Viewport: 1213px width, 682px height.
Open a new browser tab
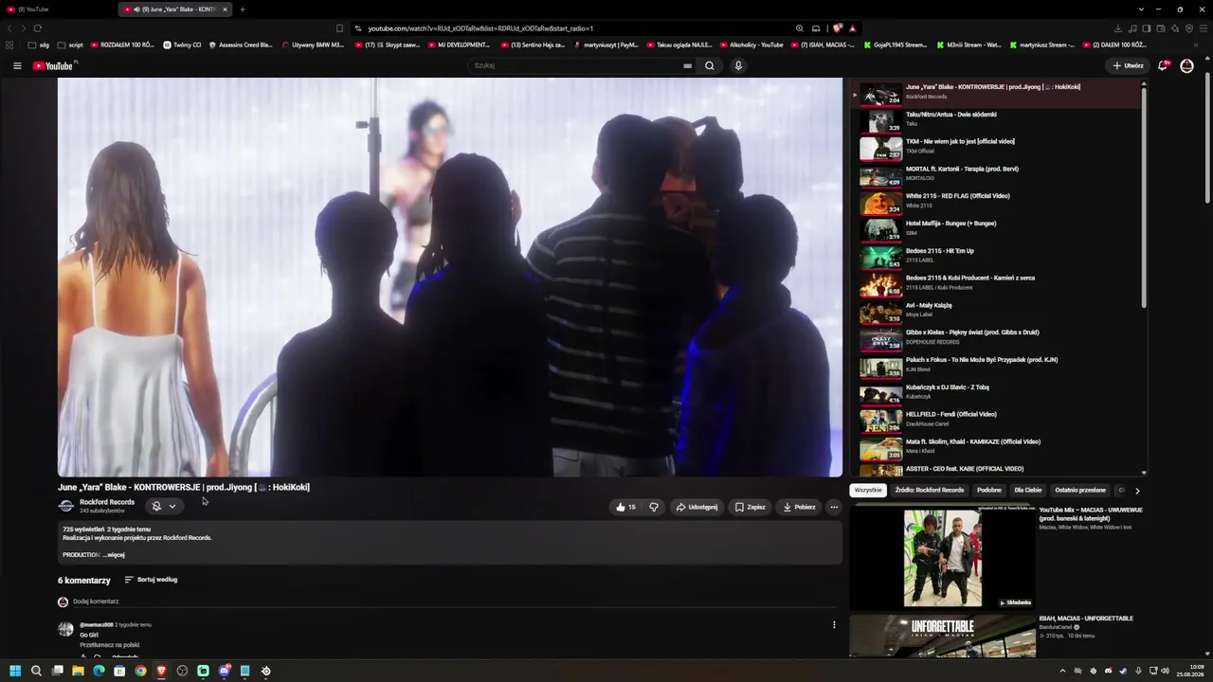(242, 9)
